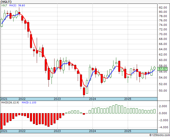Viewport: 170px width, 137px height.
Task: Click the MACD:1.100 value label
Action: 29,103
